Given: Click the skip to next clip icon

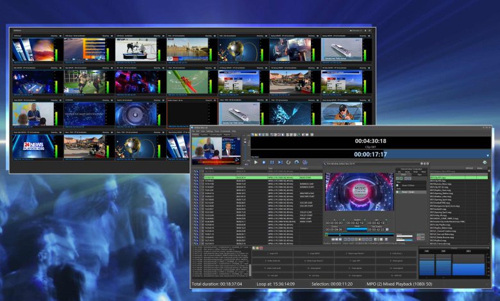Looking at the screenshot, I should click(x=280, y=163).
